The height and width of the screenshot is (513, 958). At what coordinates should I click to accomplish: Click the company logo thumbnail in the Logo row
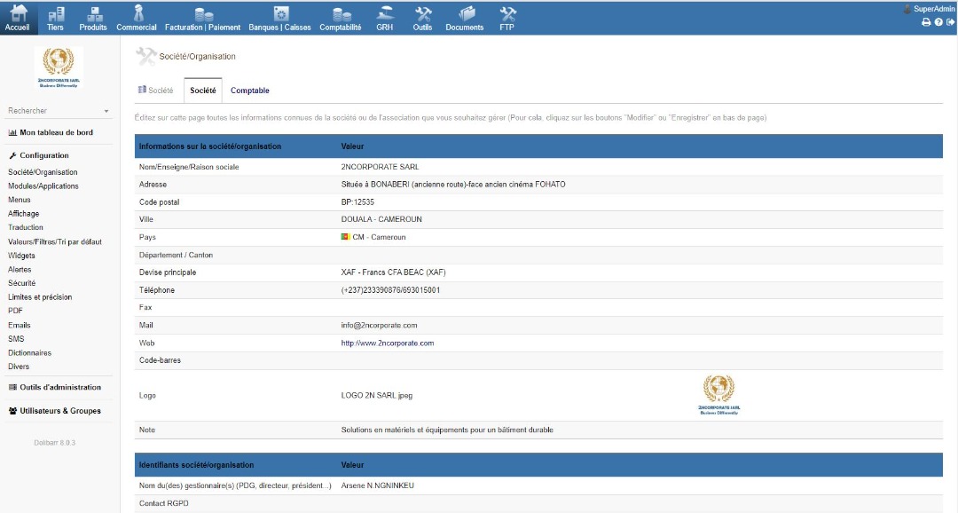click(x=718, y=395)
